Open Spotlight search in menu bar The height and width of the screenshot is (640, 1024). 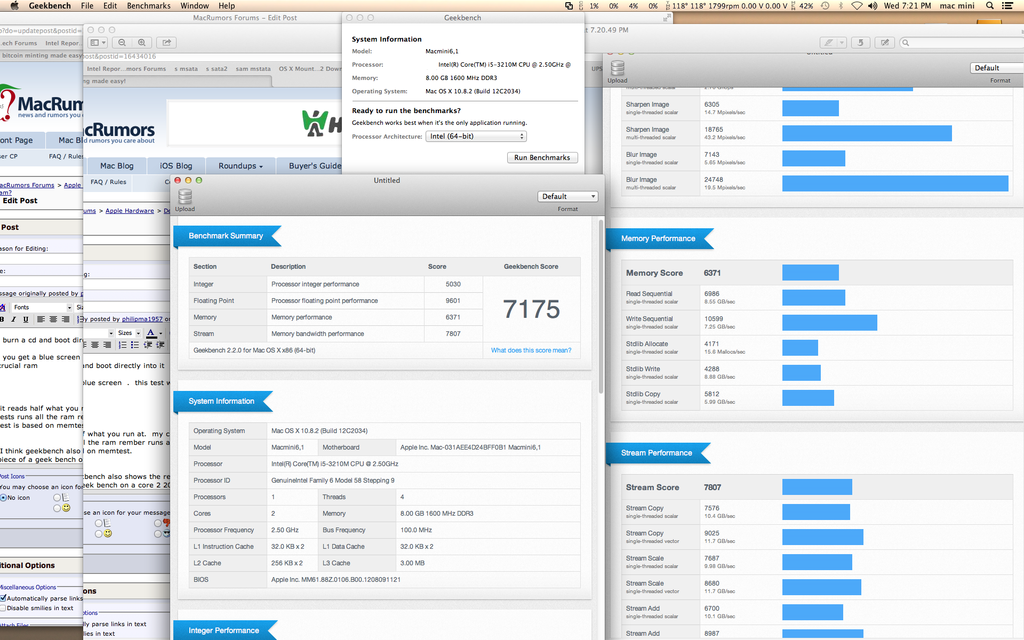pyautogui.click(x=990, y=6)
